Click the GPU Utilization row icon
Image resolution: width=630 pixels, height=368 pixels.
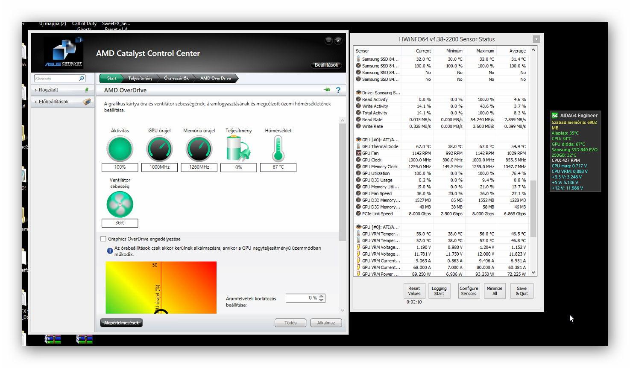click(358, 173)
